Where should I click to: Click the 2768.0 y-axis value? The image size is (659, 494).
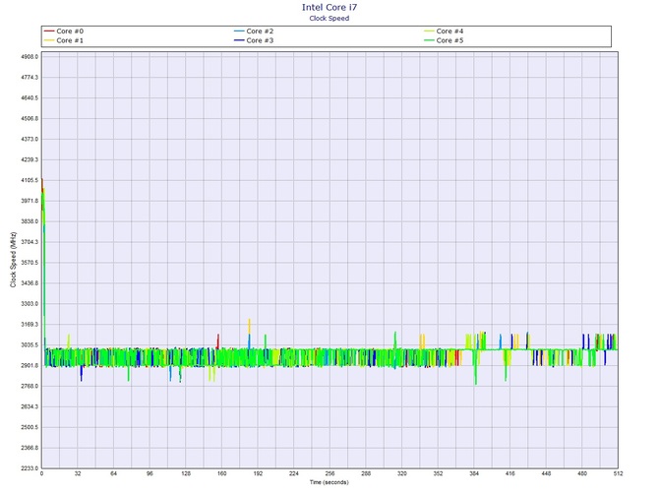(30, 387)
